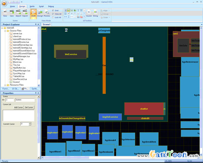This screenshot has height=163, width=203.
Task: Select the red list tool in UI Toolbox bottom row
Action: click(81, 17)
